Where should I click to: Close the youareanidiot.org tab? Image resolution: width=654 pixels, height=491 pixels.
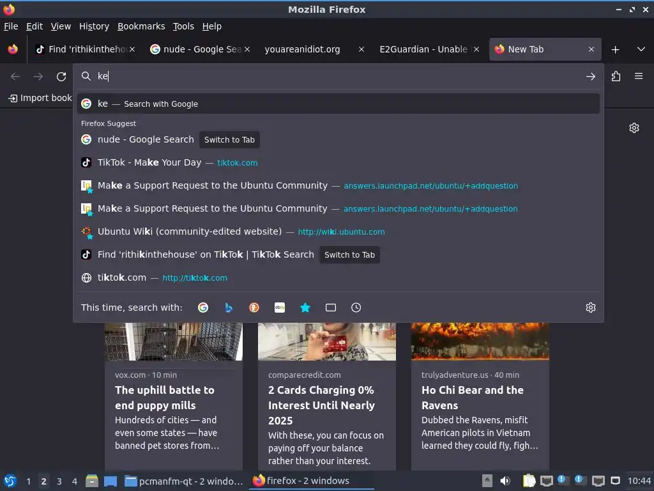361,49
